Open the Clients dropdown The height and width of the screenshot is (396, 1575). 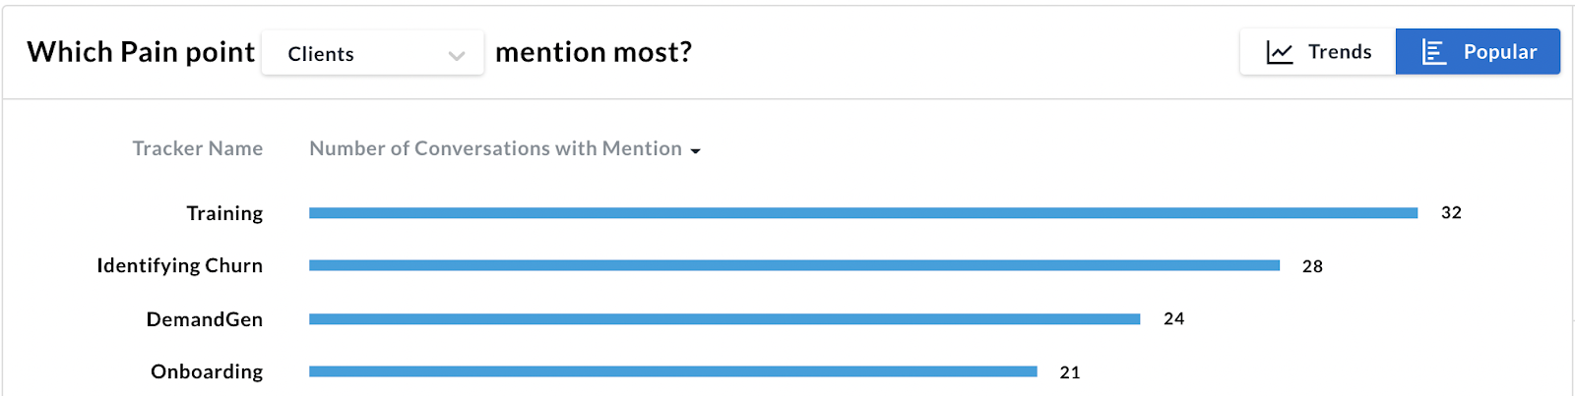pos(372,53)
